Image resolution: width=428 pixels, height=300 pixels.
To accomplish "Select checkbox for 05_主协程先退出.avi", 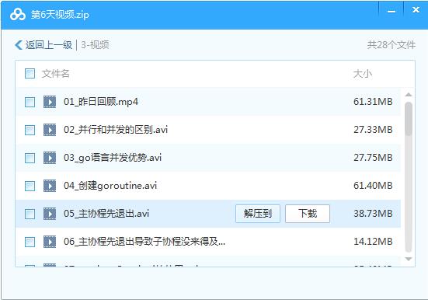I will click(30, 214).
